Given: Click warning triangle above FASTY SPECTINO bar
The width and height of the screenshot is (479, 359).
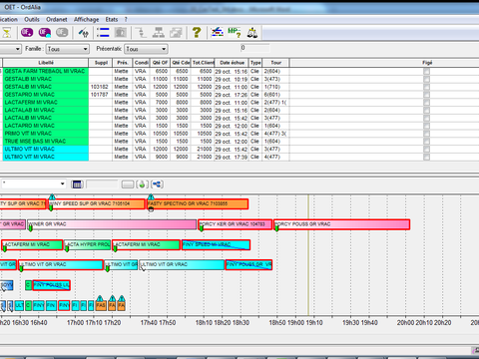Looking at the screenshot, I should [151, 196].
